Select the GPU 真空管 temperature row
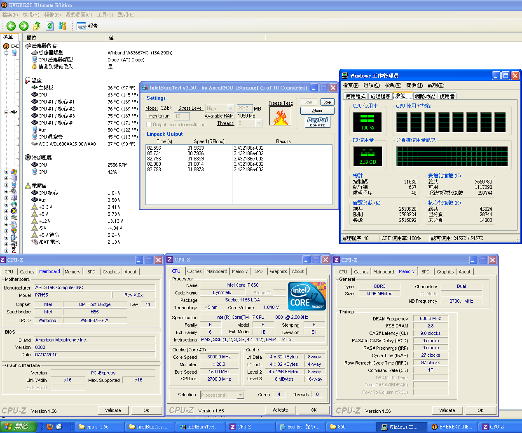Viewport: 522px width, 433px height. pyautogui.click(x=84, y=137)
